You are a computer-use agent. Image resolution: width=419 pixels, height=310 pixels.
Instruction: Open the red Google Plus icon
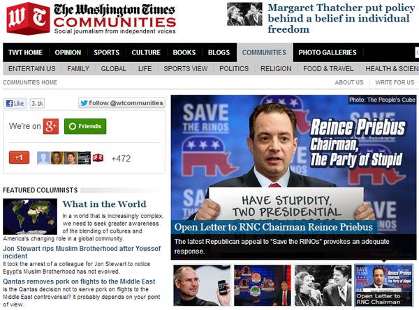point(51,126)
